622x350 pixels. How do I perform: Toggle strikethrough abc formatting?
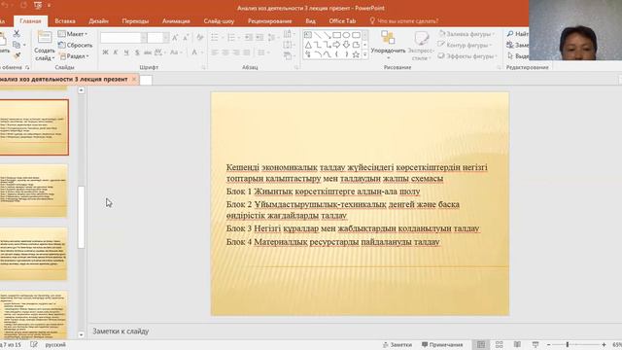tap(148, 52)
